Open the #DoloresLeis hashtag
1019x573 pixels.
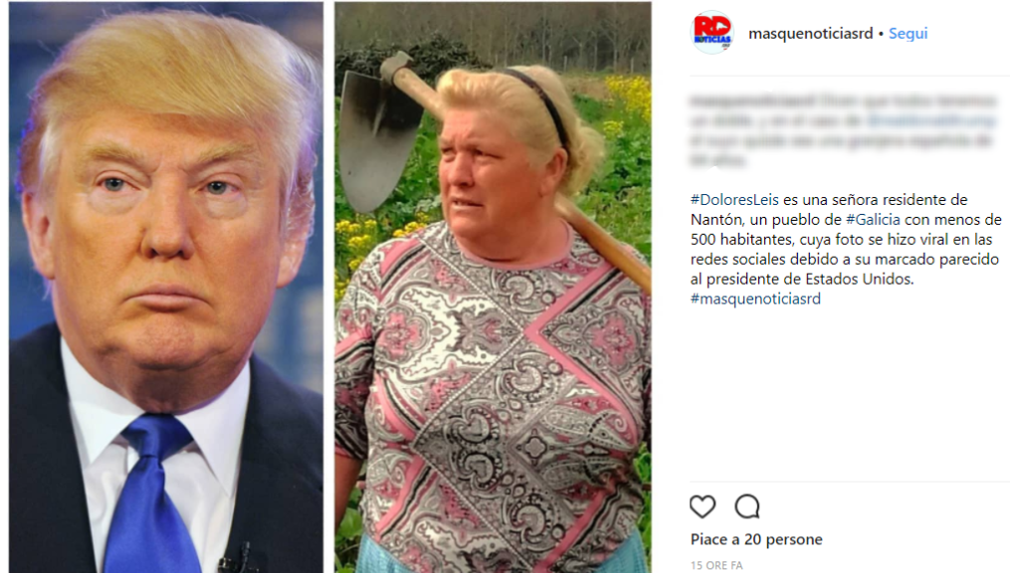point(734,199)
